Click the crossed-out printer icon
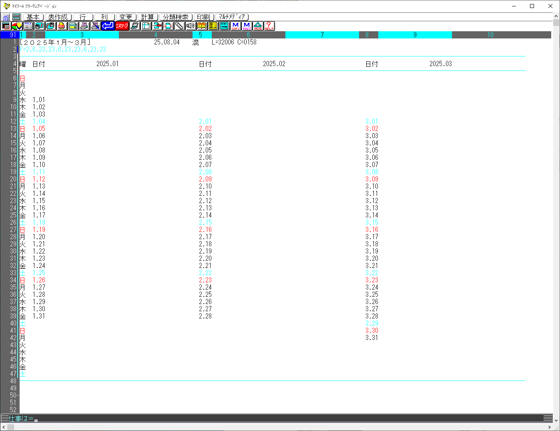 pyautogui.click(x=95, y=26)
